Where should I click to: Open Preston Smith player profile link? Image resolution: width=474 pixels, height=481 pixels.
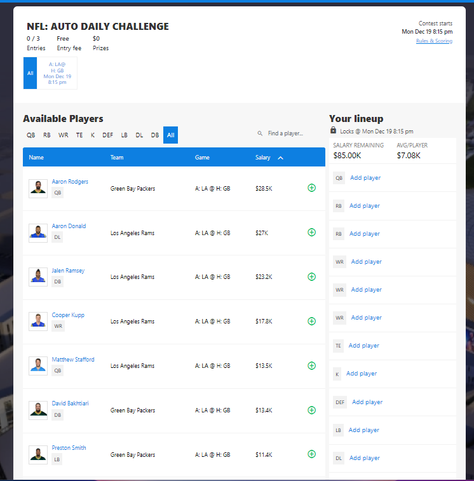[x=69, y=448]
